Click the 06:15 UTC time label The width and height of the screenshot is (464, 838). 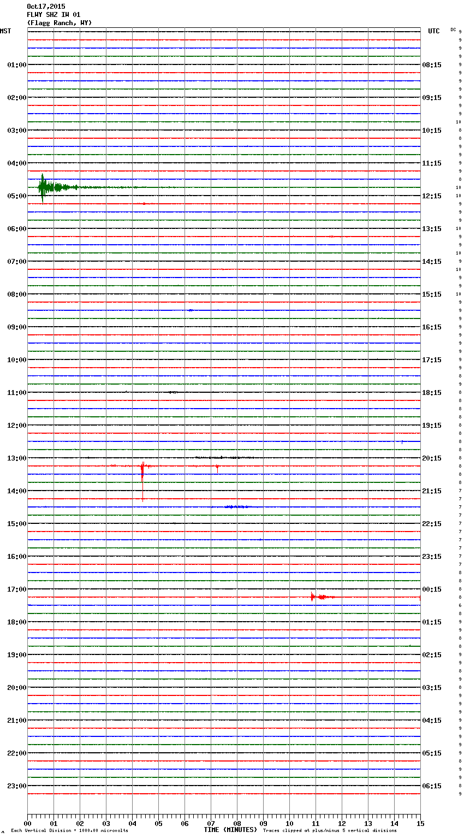[432, 786]
